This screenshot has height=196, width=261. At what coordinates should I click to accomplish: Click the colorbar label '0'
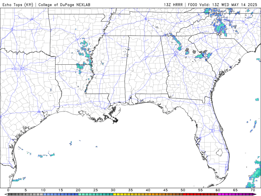point(8,190)
